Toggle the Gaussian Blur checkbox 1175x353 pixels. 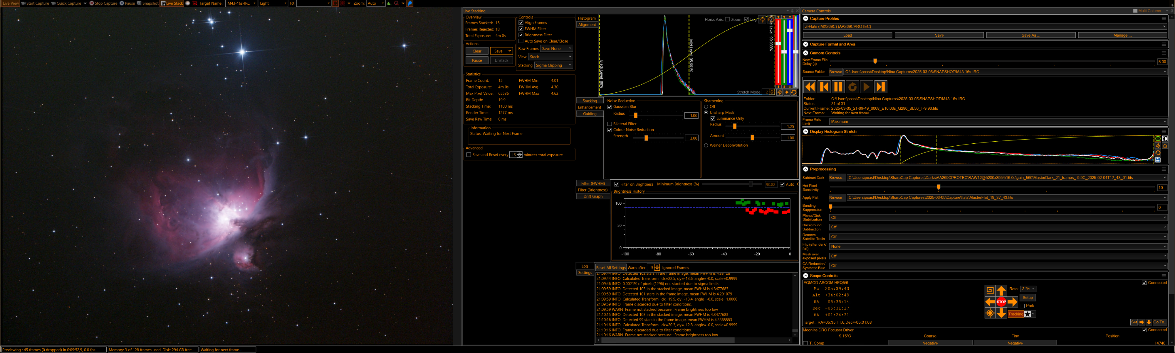pyautogui.click(x=610, y=107)
